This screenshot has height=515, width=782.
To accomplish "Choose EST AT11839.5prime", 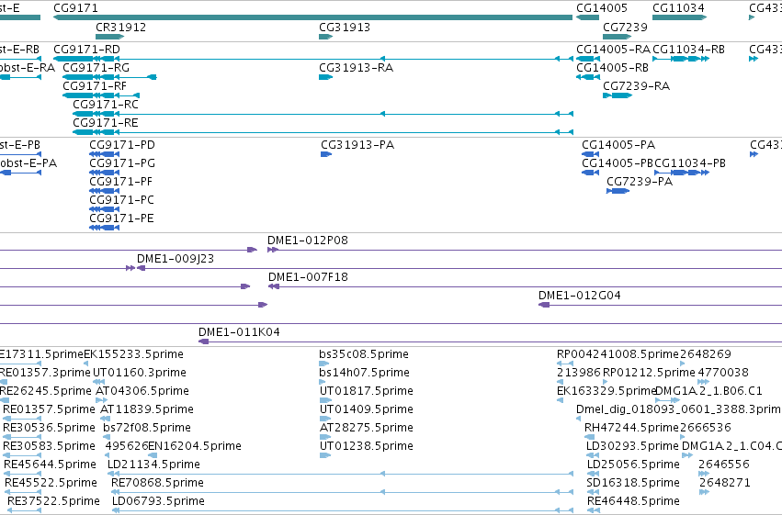I will [147, 410].
